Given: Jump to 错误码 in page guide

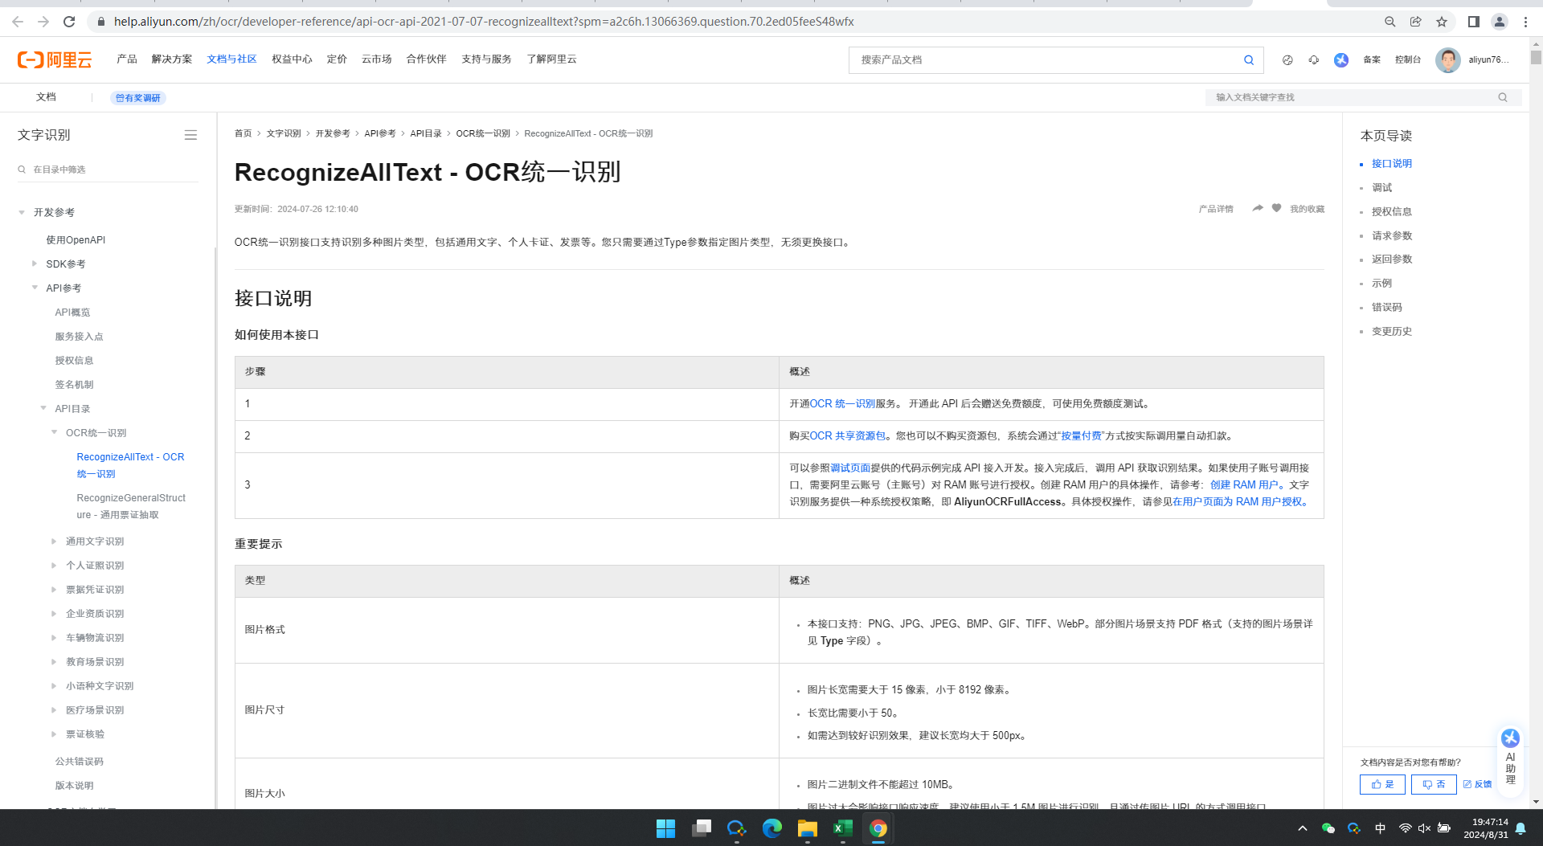Looking at the screenshot, I should tap(1386, 308).
